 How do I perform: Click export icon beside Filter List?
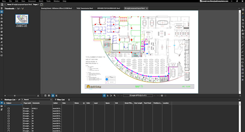[x=69, y=100]
